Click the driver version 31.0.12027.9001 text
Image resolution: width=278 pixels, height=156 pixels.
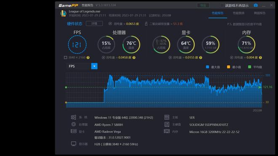coord(112,137)
